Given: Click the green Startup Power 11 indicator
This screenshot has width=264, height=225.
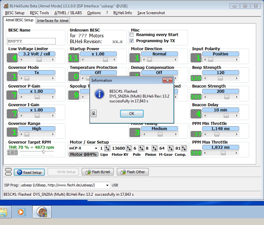Looking at the screenshot, I should (74, 58).
